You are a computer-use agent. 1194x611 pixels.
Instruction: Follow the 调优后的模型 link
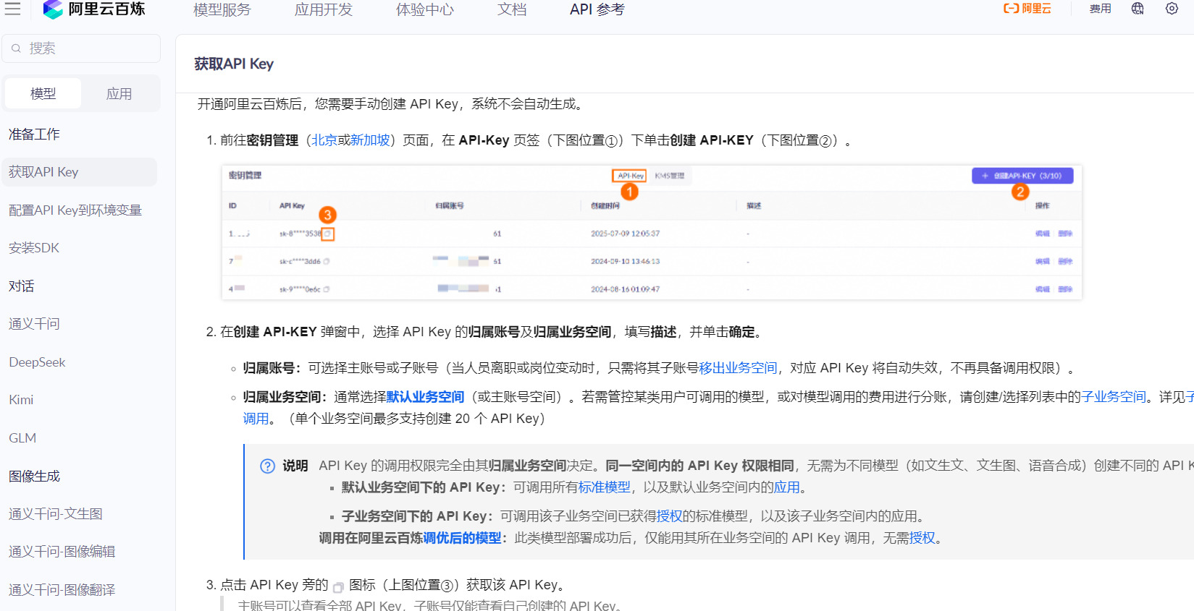coord(462,538)
